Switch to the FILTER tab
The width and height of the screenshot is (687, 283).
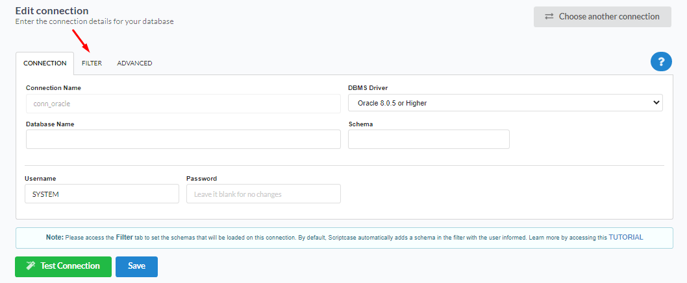[x=92, y=63]
